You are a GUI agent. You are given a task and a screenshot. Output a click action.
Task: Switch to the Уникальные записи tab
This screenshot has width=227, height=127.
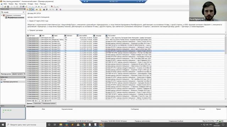coord(49,103)
